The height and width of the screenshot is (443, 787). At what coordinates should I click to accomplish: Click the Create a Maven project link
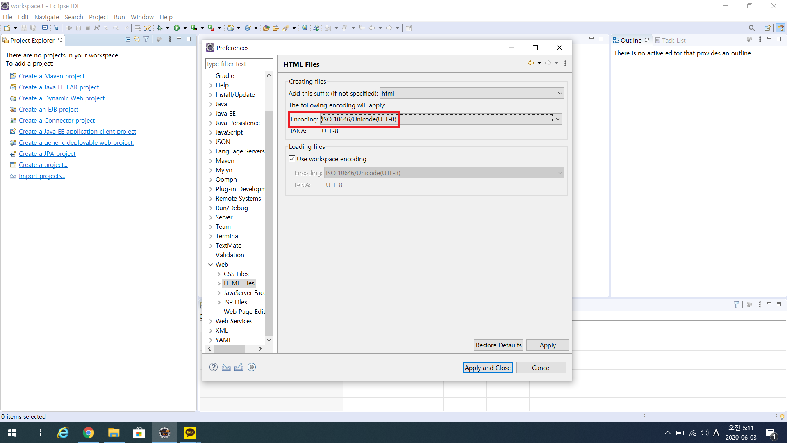(x=52, y=76)
